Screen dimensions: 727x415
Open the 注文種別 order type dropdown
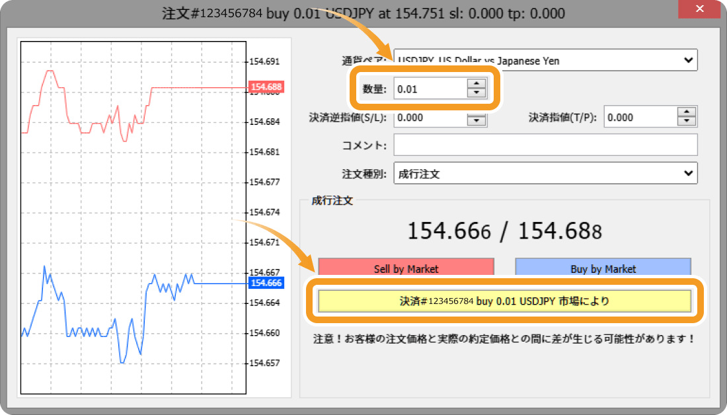pyautogui.click(x=545, y=173)
